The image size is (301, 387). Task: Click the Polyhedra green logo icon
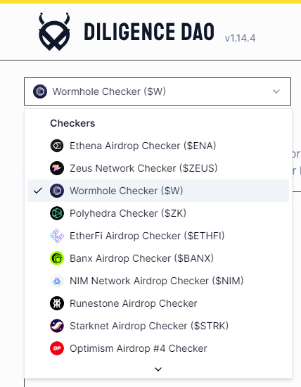pyautogui.click(x=57, y=213)
